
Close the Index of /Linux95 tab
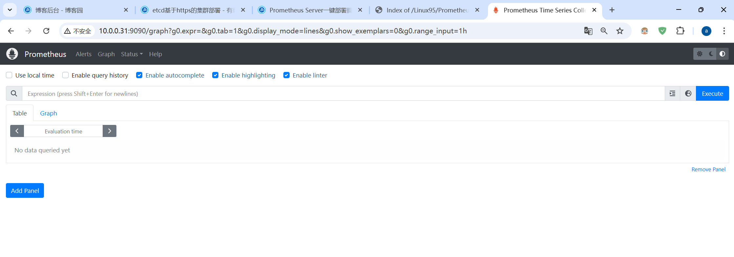tap(477, 10)
